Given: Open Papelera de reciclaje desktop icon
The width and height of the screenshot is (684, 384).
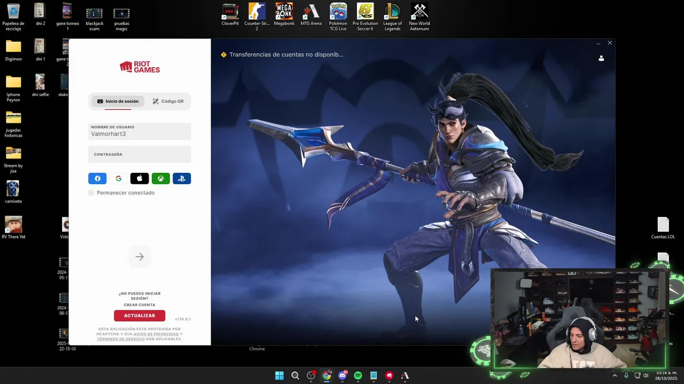Looking at the screenshot, I should click(x=13, y=17).
